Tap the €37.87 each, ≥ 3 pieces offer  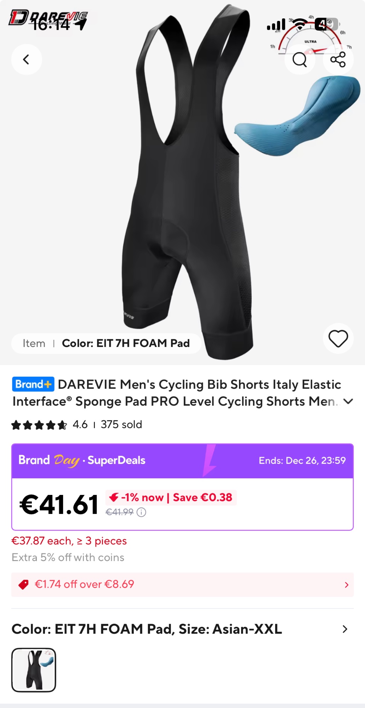(x=69, y=541)
